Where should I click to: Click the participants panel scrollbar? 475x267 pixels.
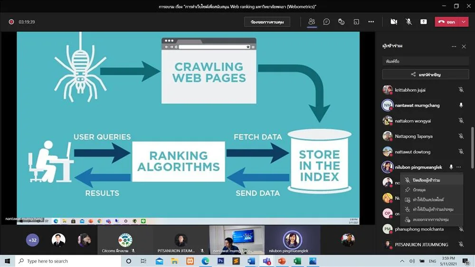[472, 148]
